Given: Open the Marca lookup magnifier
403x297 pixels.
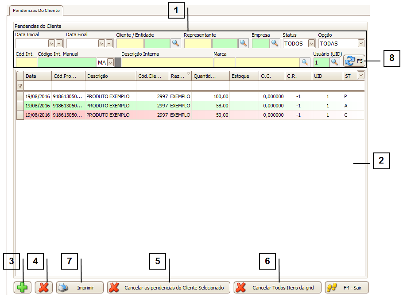Looking at the screenshot, I should pyautogui.click(x=305, y=62).
